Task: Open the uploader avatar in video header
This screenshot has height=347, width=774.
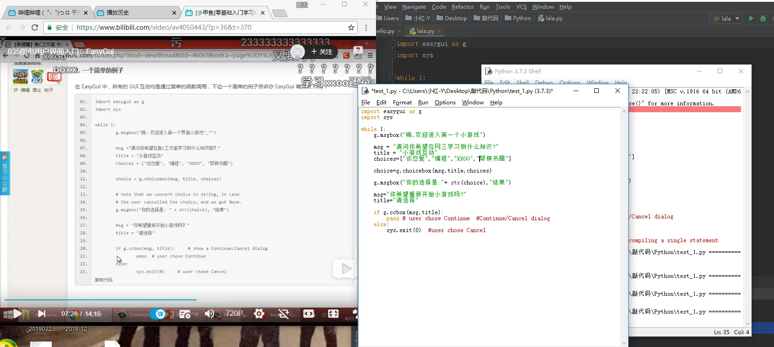Action: (x=298, y=52)
